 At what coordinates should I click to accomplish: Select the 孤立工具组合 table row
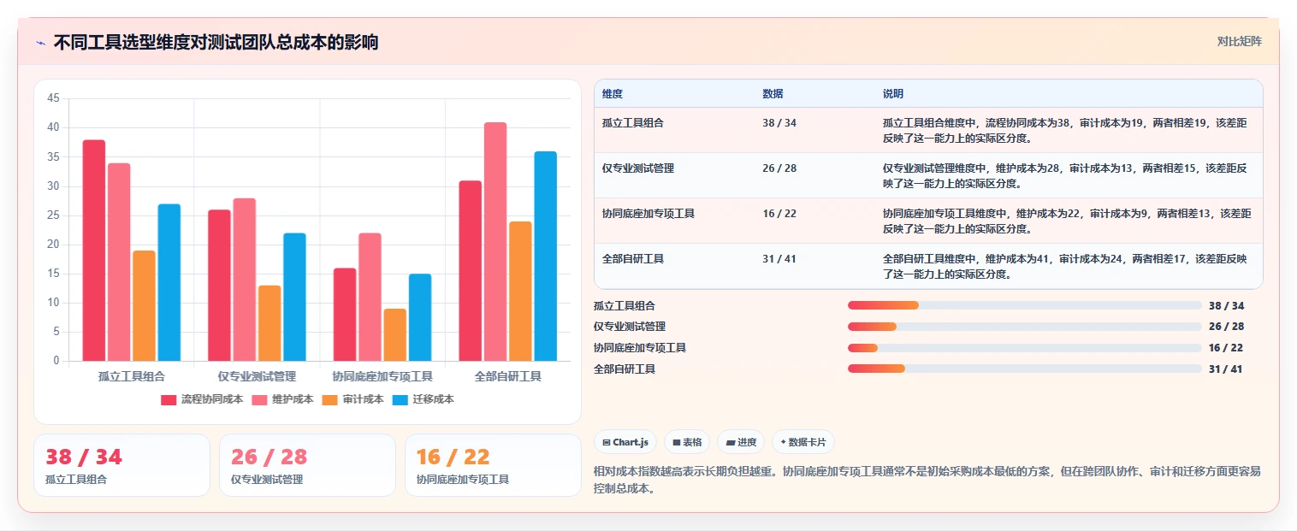click(x=928, y=130)
